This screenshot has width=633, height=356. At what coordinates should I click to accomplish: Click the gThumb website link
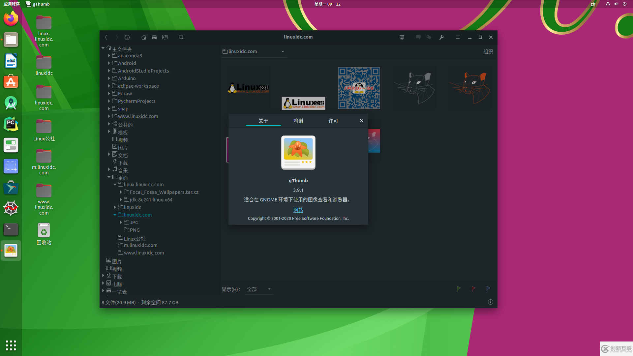(298, 210)
